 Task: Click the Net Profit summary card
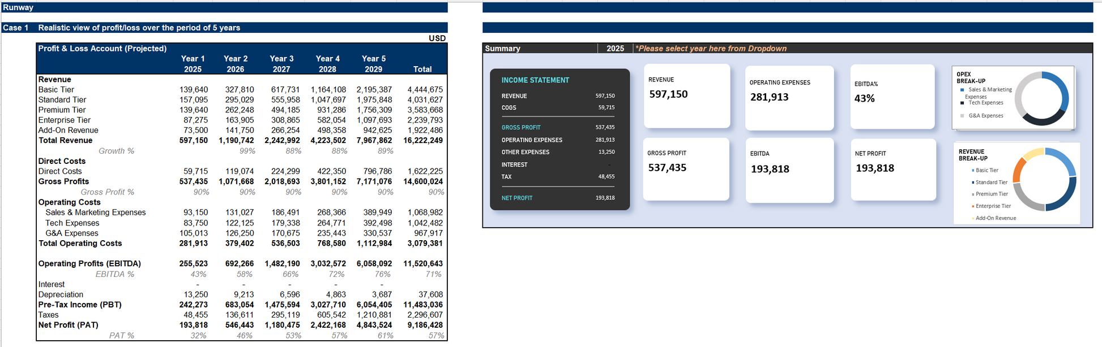pyautogui.click(x=893, y=169)
